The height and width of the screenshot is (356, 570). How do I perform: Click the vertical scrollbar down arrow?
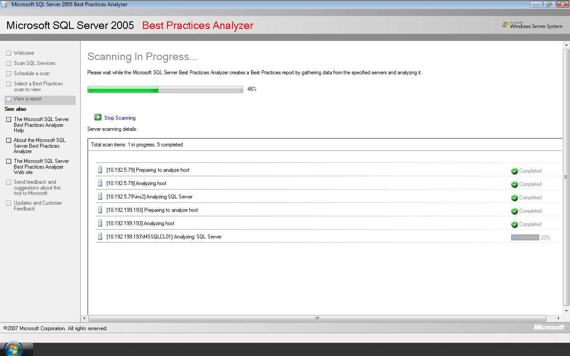pyautogui.click(x=566, y=311)
